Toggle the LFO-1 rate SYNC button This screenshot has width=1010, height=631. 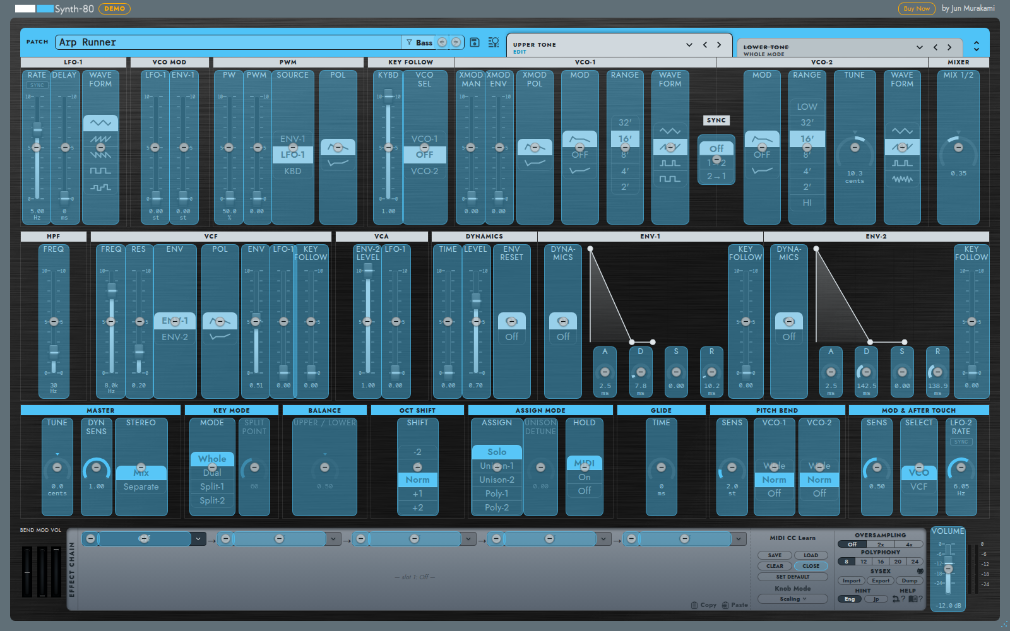click(x=37, y=85)
